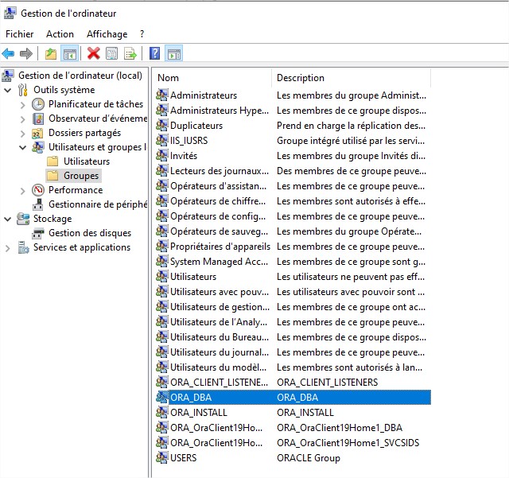
Task: Select the System Managed Accounts group row
Action: (x=293, y=262)
